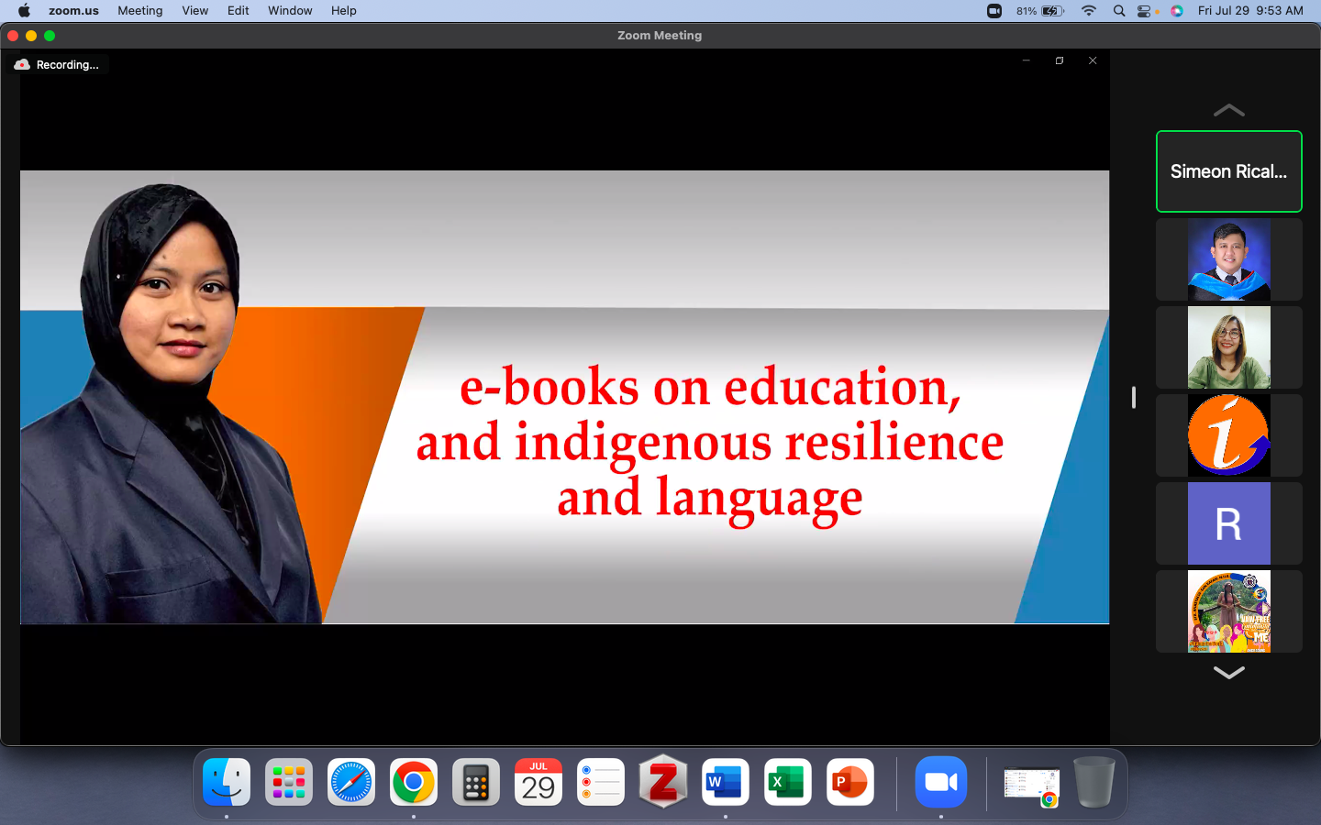The image size is (1321, 825).
Task: Open Microsoft Word in the dock
Action: (x=725, y=782)
